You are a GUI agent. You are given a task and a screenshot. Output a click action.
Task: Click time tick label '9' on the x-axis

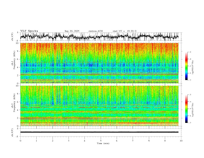pyautogui.click(x=165, y=141)
